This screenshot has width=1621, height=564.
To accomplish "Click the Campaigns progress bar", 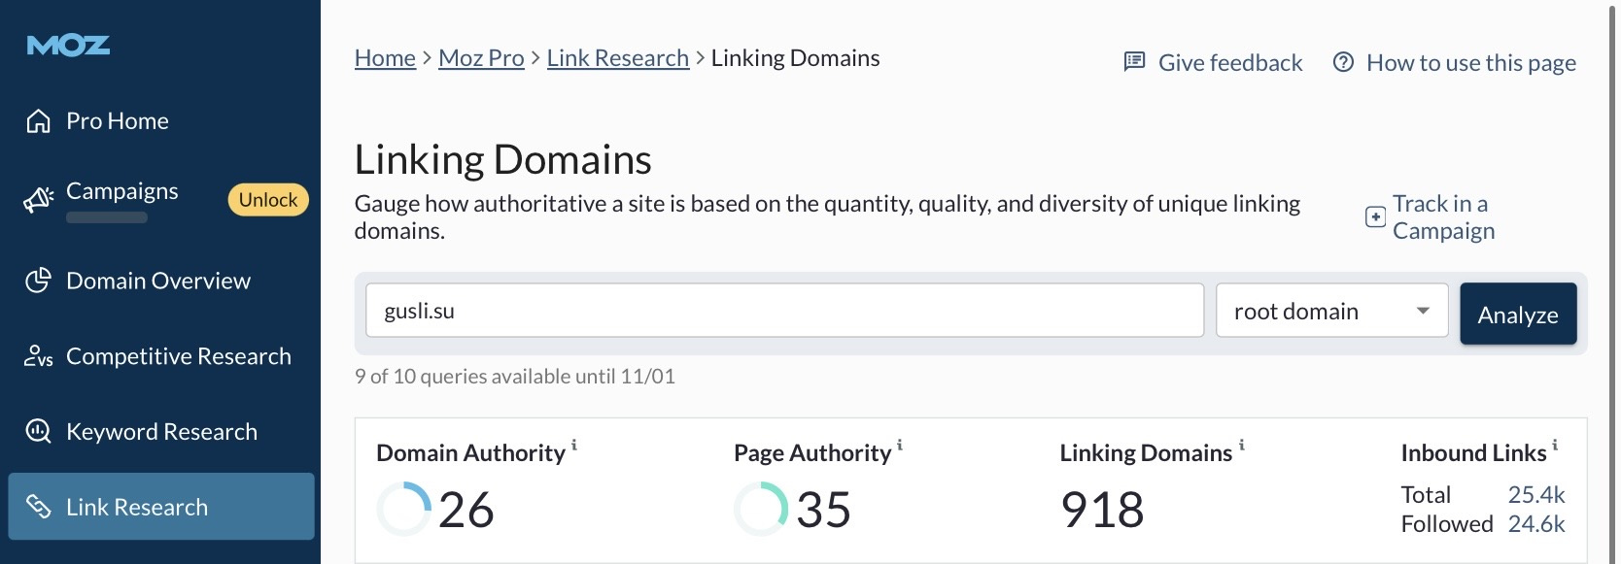I will coord(107,217).
